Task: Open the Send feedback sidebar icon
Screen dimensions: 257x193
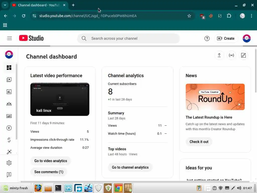Action: [9, 175]
